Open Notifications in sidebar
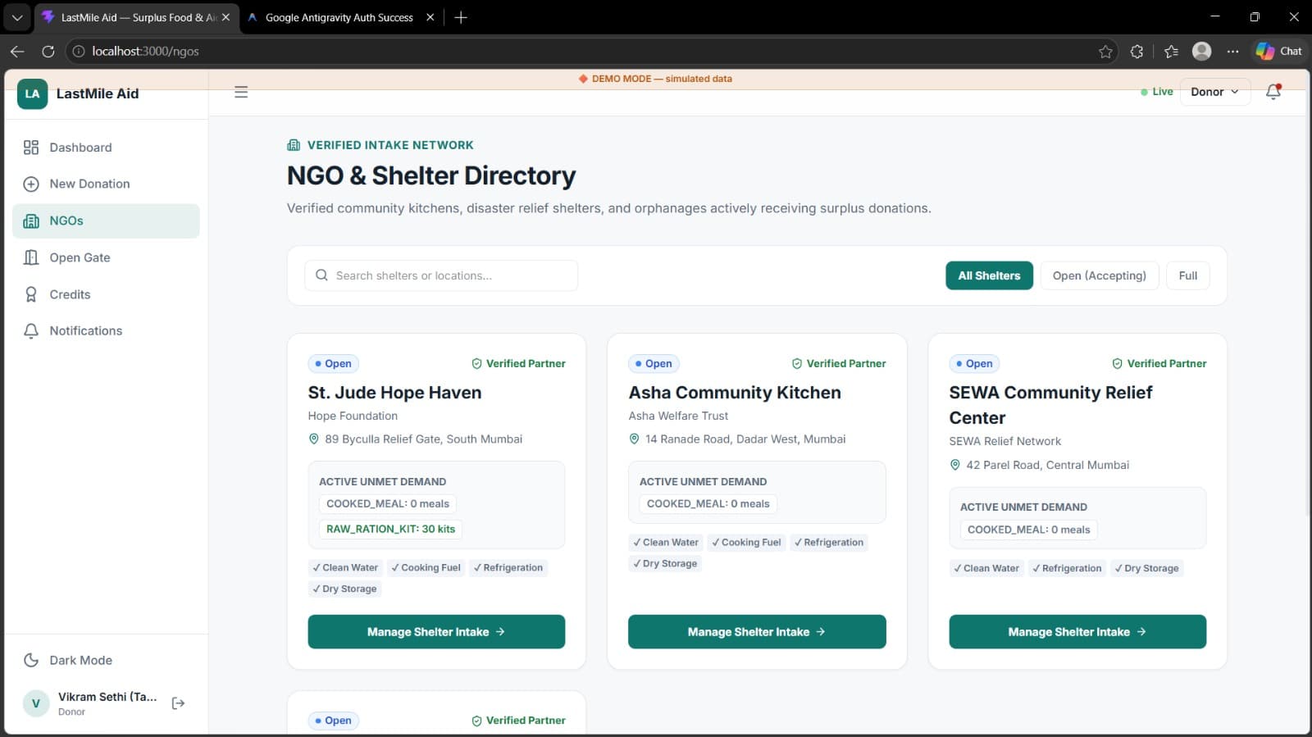The height and width of the screenshot is (737, 1312). click(x=106, y=330)
